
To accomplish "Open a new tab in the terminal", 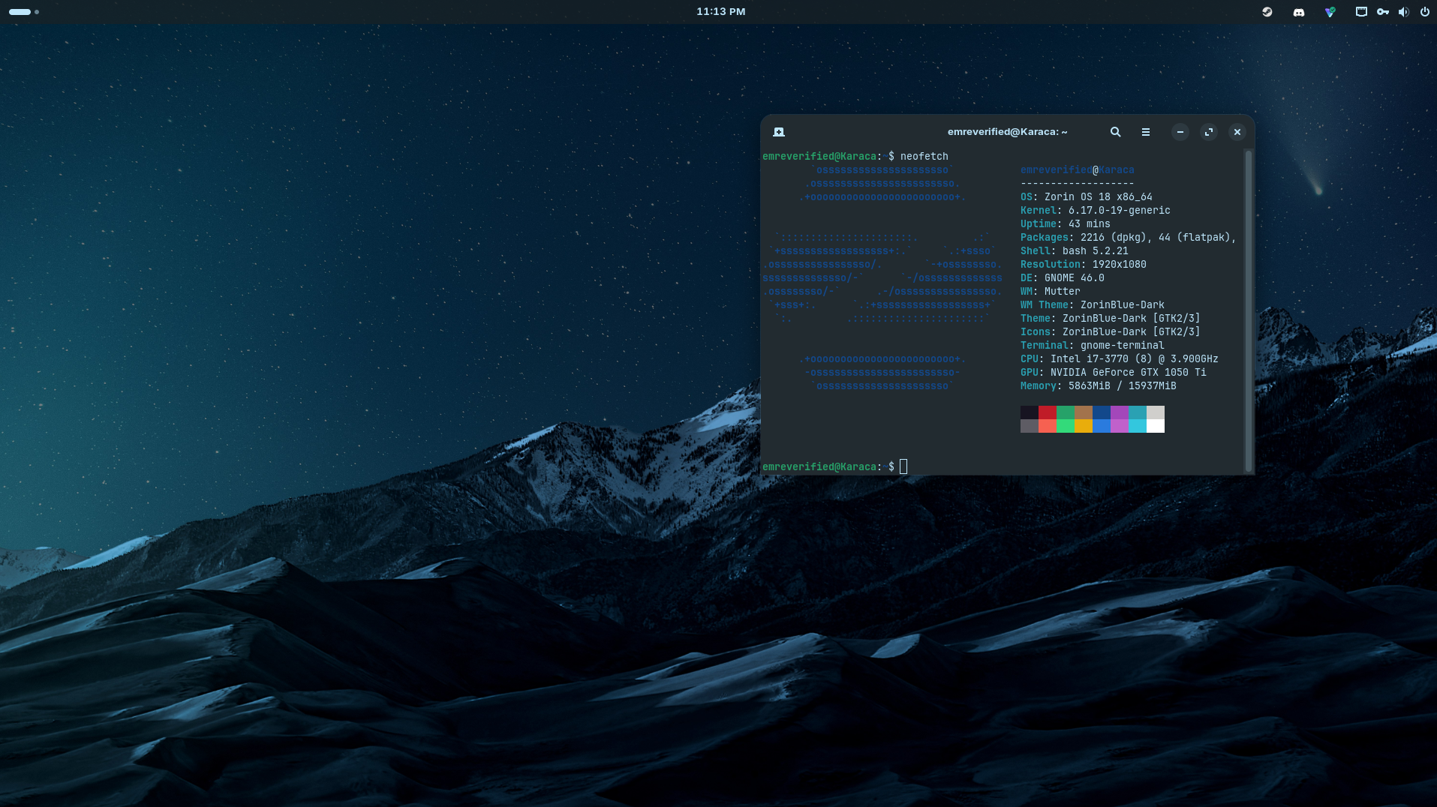I will pyautogui.click(x=779, y=132).
